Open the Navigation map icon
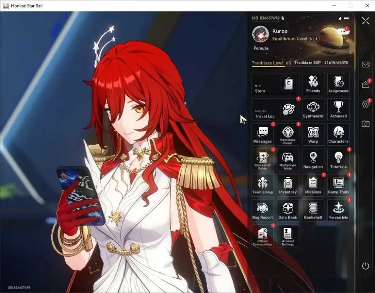Image resolution: width=375 pixels, height=293 pixels. click(313, 160)
